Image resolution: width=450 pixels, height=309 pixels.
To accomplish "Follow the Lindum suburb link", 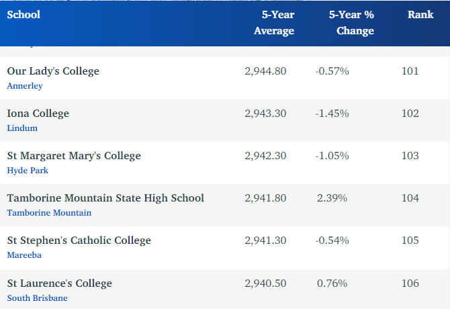I will point(22,128).
